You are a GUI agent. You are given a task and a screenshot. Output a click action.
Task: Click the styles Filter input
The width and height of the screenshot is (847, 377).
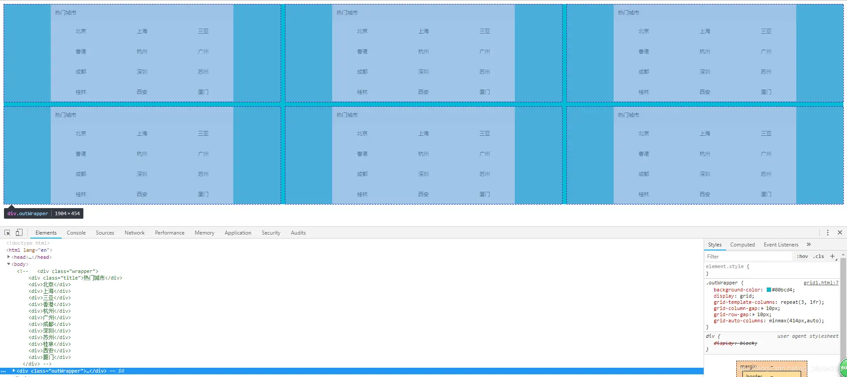[748, 257]
